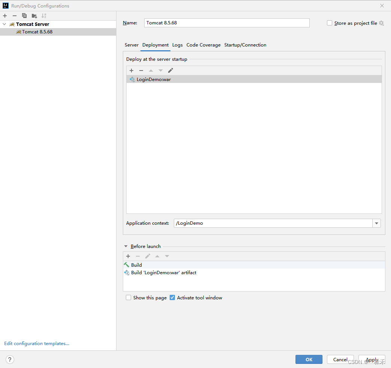Select the Tomcat 8.5.68 configuration

58,32
